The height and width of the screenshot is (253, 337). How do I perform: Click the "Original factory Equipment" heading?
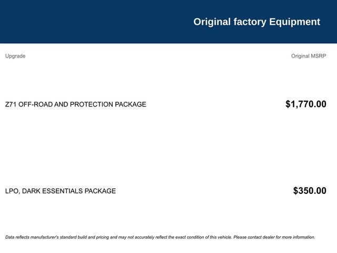click(256, 22)
